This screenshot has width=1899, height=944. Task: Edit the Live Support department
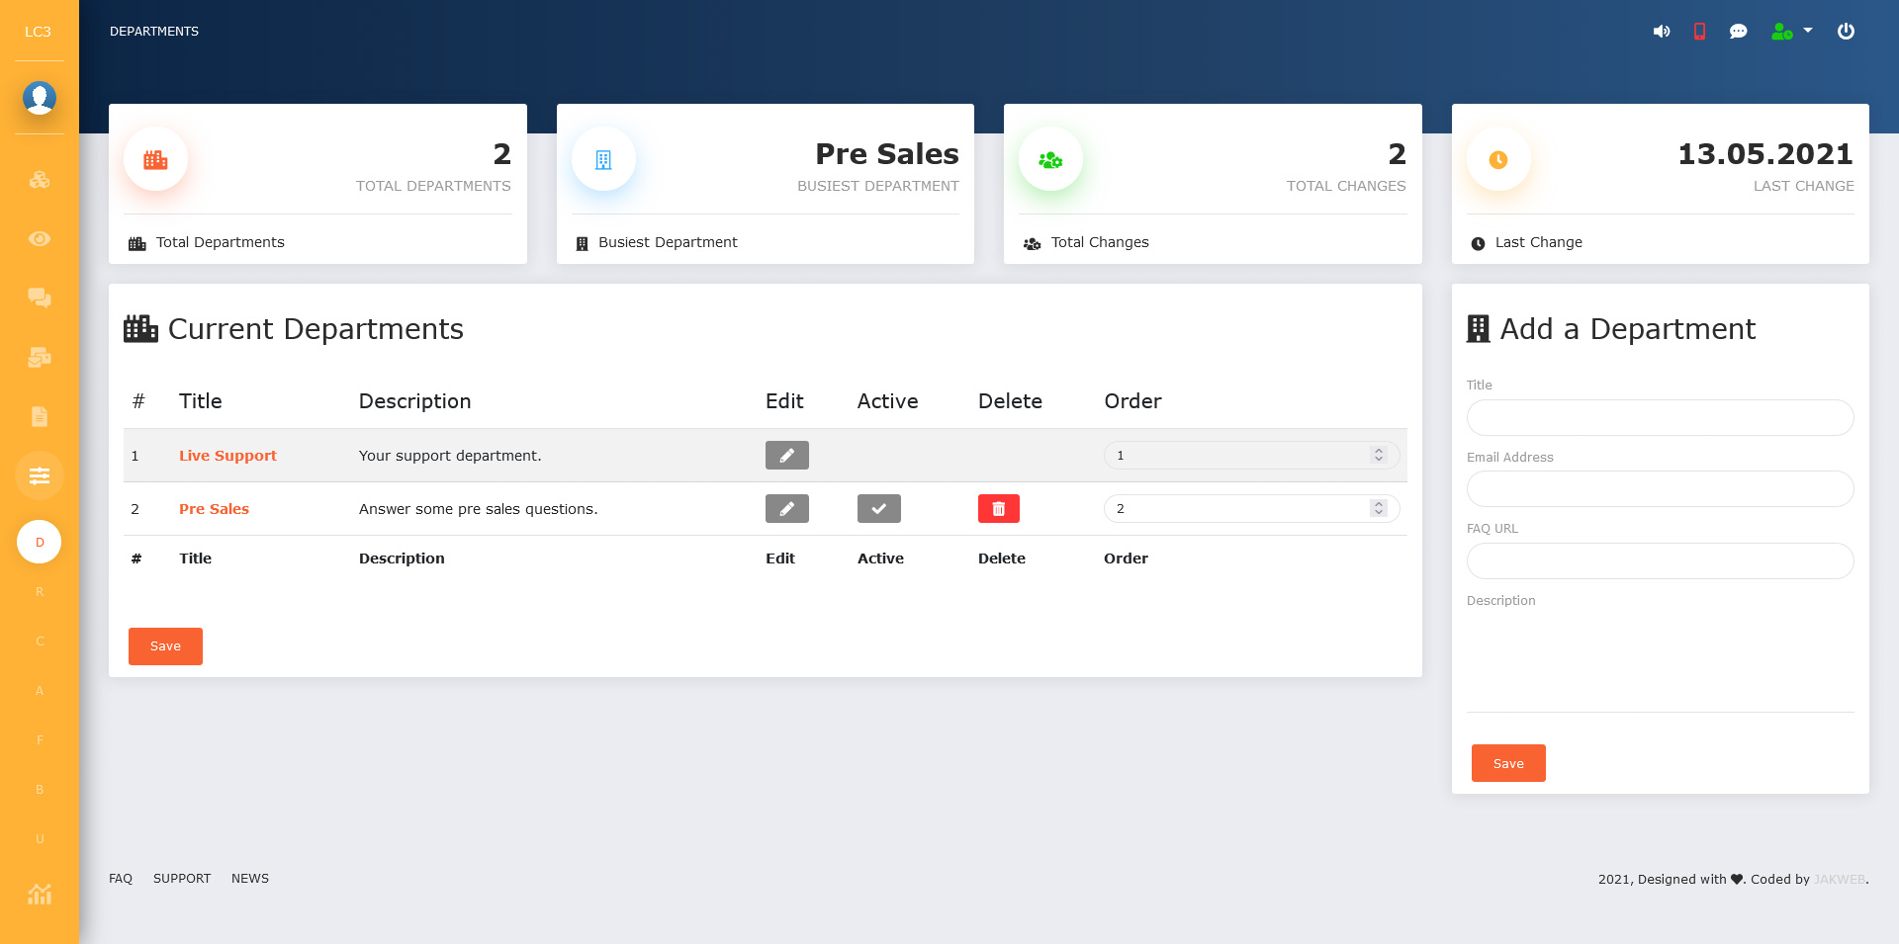(786, 455)
